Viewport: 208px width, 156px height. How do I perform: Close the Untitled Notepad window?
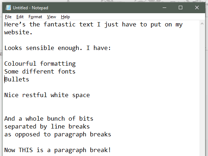point(197,7)
